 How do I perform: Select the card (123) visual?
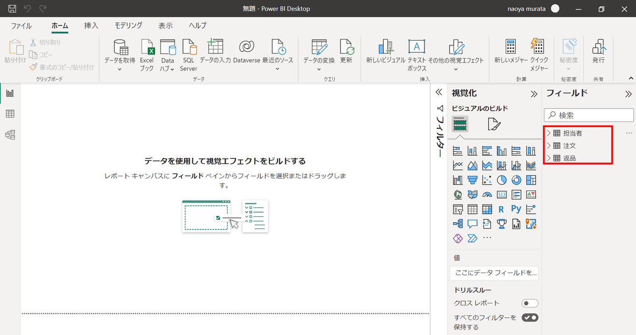pos(501,194)
